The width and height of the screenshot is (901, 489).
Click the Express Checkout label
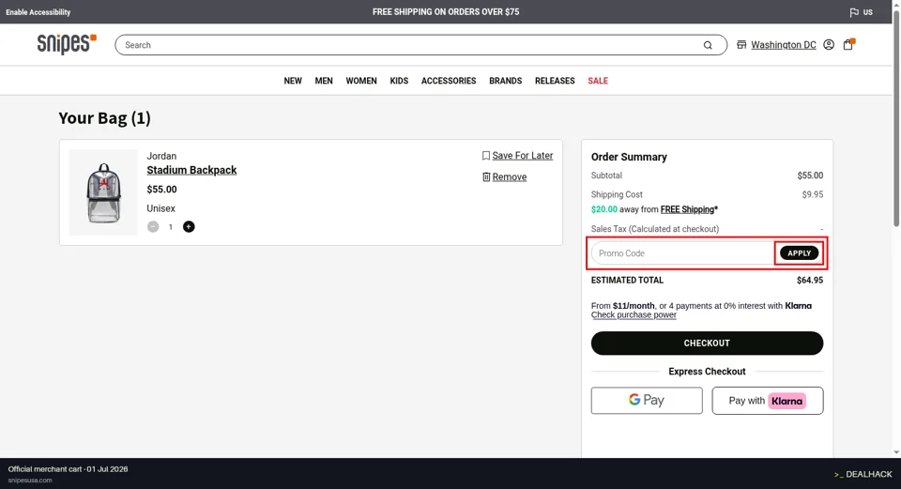tap(707, 372)
